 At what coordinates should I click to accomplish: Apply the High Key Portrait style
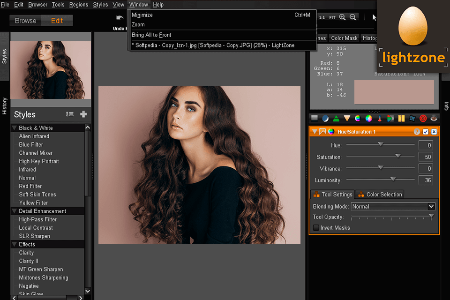tap(39, 161)
